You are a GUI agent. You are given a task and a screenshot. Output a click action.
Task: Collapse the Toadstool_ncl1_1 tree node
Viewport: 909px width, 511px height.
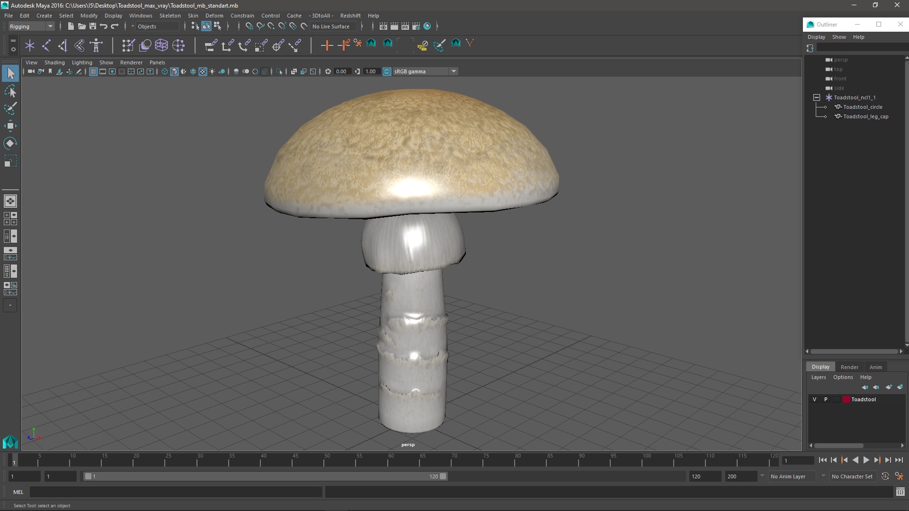817,97
